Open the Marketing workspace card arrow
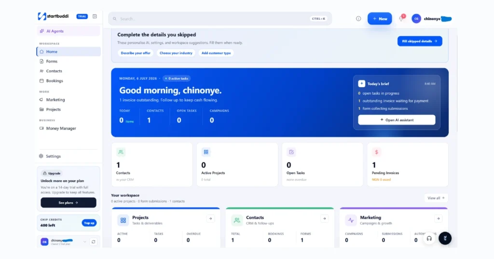This screenshot has height=259, width=494. click(438, 219)
